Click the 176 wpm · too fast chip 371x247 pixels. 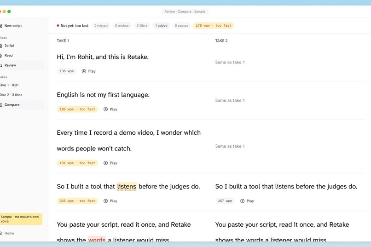(x=214, y=25)
